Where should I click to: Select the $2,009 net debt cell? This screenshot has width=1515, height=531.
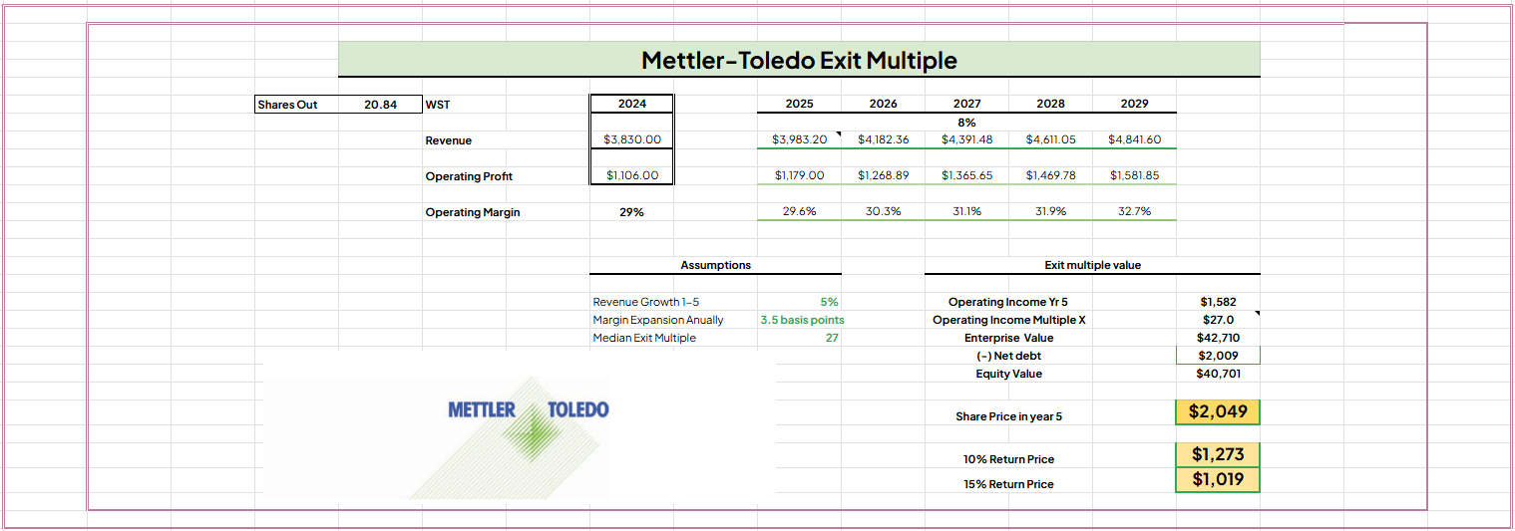[x=1218, y=356]
